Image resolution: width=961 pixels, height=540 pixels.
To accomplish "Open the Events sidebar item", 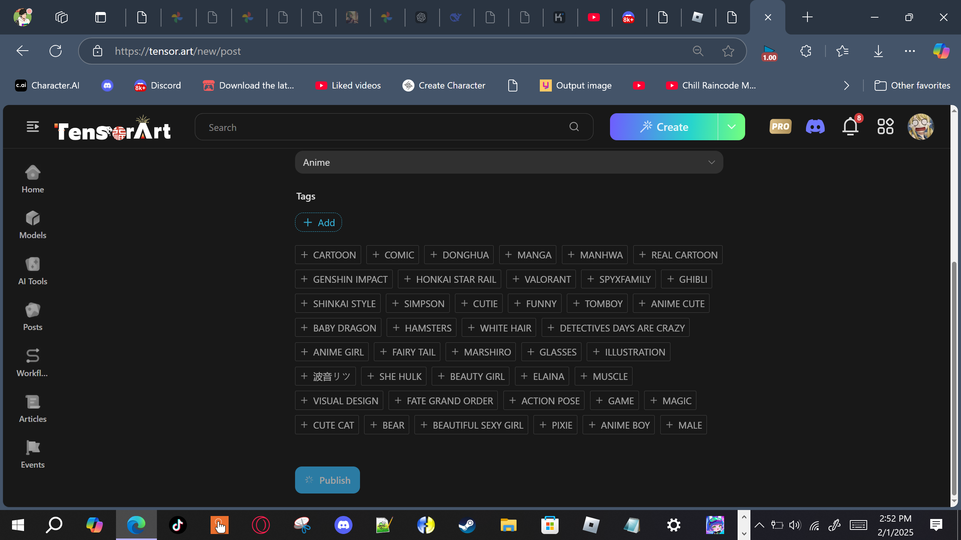I will pos(33,454).
